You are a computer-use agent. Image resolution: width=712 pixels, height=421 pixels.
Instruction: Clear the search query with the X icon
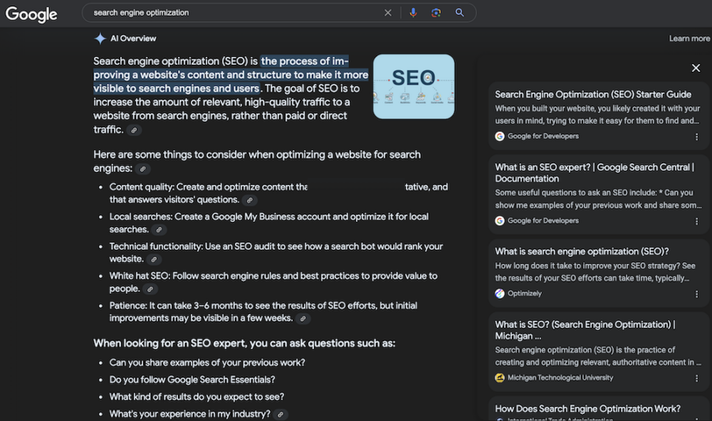tap(388, 13)
